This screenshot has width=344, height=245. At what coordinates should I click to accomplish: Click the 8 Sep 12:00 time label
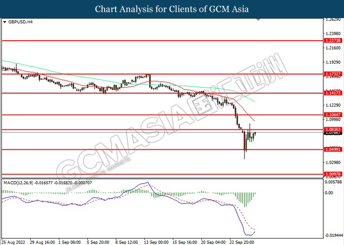pos(126,243)
